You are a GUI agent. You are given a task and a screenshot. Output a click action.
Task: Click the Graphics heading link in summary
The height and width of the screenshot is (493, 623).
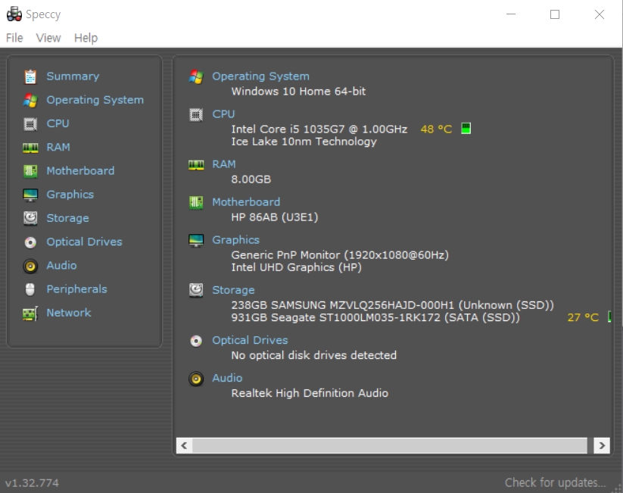(x=235, y=240)
